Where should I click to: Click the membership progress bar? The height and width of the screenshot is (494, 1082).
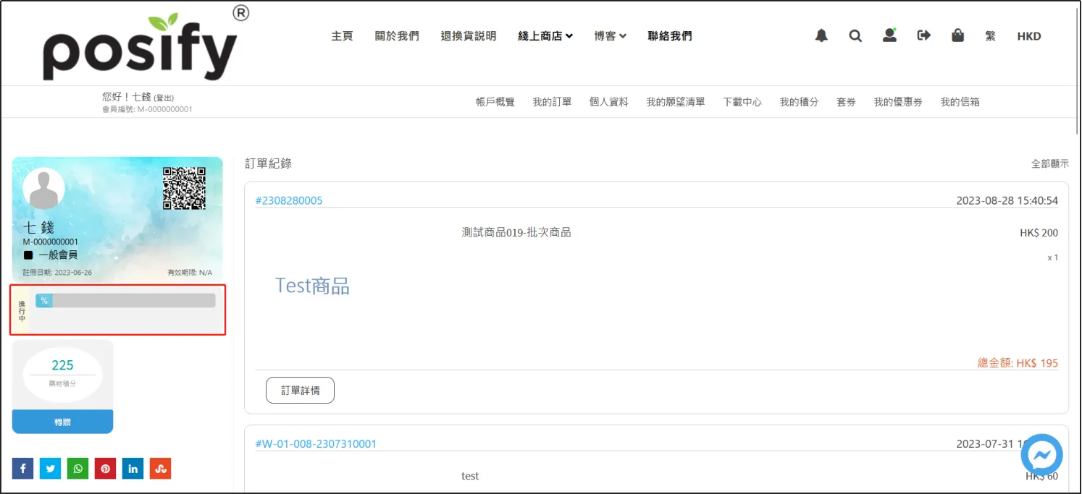pos(125,301)
